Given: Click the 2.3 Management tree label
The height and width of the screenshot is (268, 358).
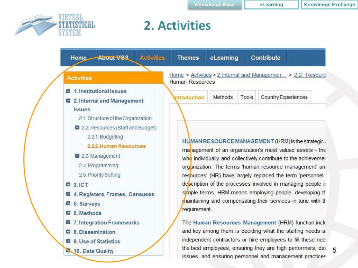Looking at the screenshot, I should [x=101, y=156].
